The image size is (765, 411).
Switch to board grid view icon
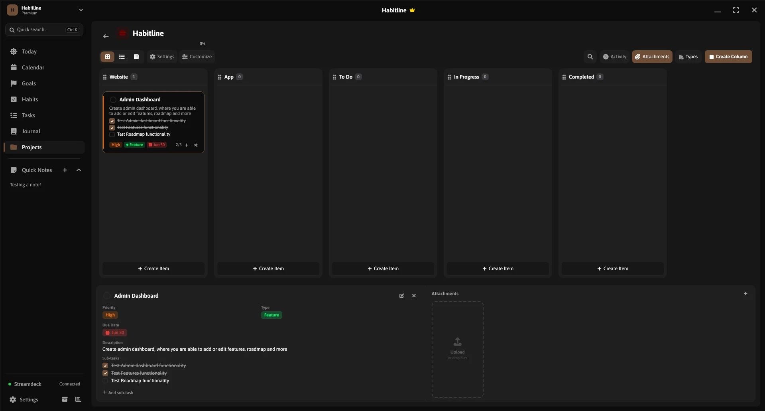tap(107, 57)
